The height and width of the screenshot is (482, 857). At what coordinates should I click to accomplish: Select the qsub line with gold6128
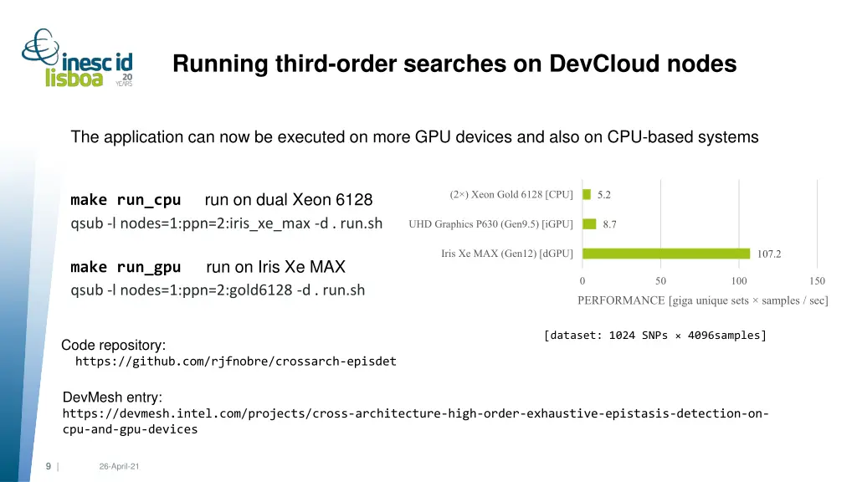point(218,290)
